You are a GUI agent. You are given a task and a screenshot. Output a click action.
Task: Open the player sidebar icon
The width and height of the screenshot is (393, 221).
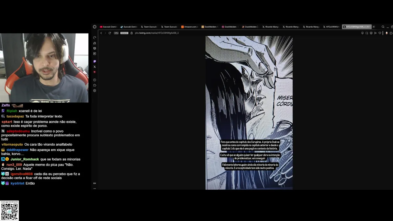(x=95, y=80)
